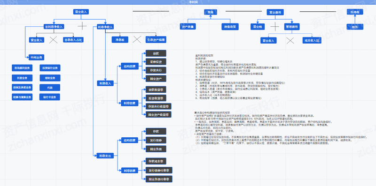Select the 利息收入 node

tap(105, 83)
